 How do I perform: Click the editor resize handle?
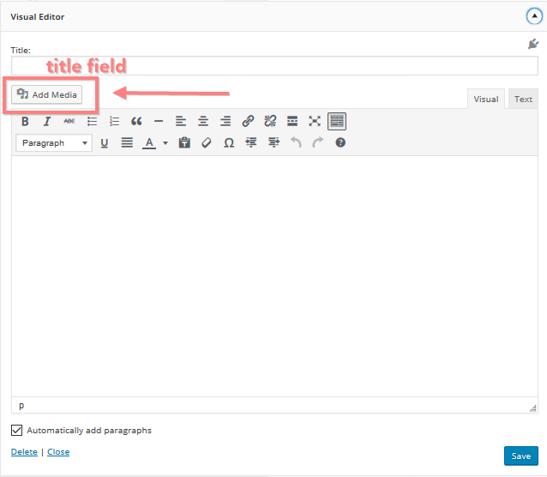coord(533,408)
